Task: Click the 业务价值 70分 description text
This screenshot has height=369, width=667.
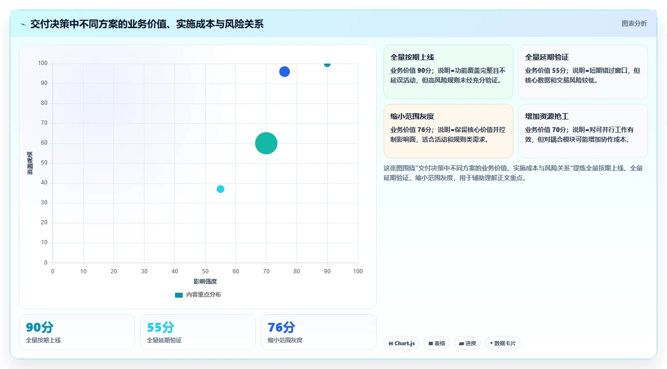Action: (x=579, y=134)
